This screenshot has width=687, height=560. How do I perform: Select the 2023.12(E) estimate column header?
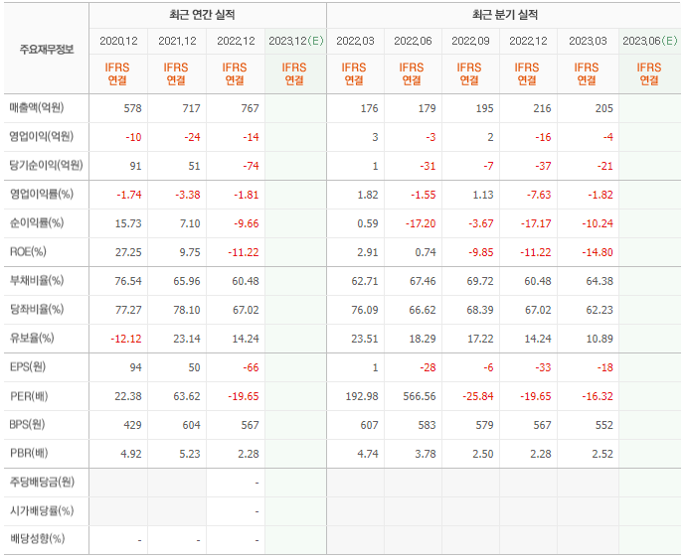(295, 41)
